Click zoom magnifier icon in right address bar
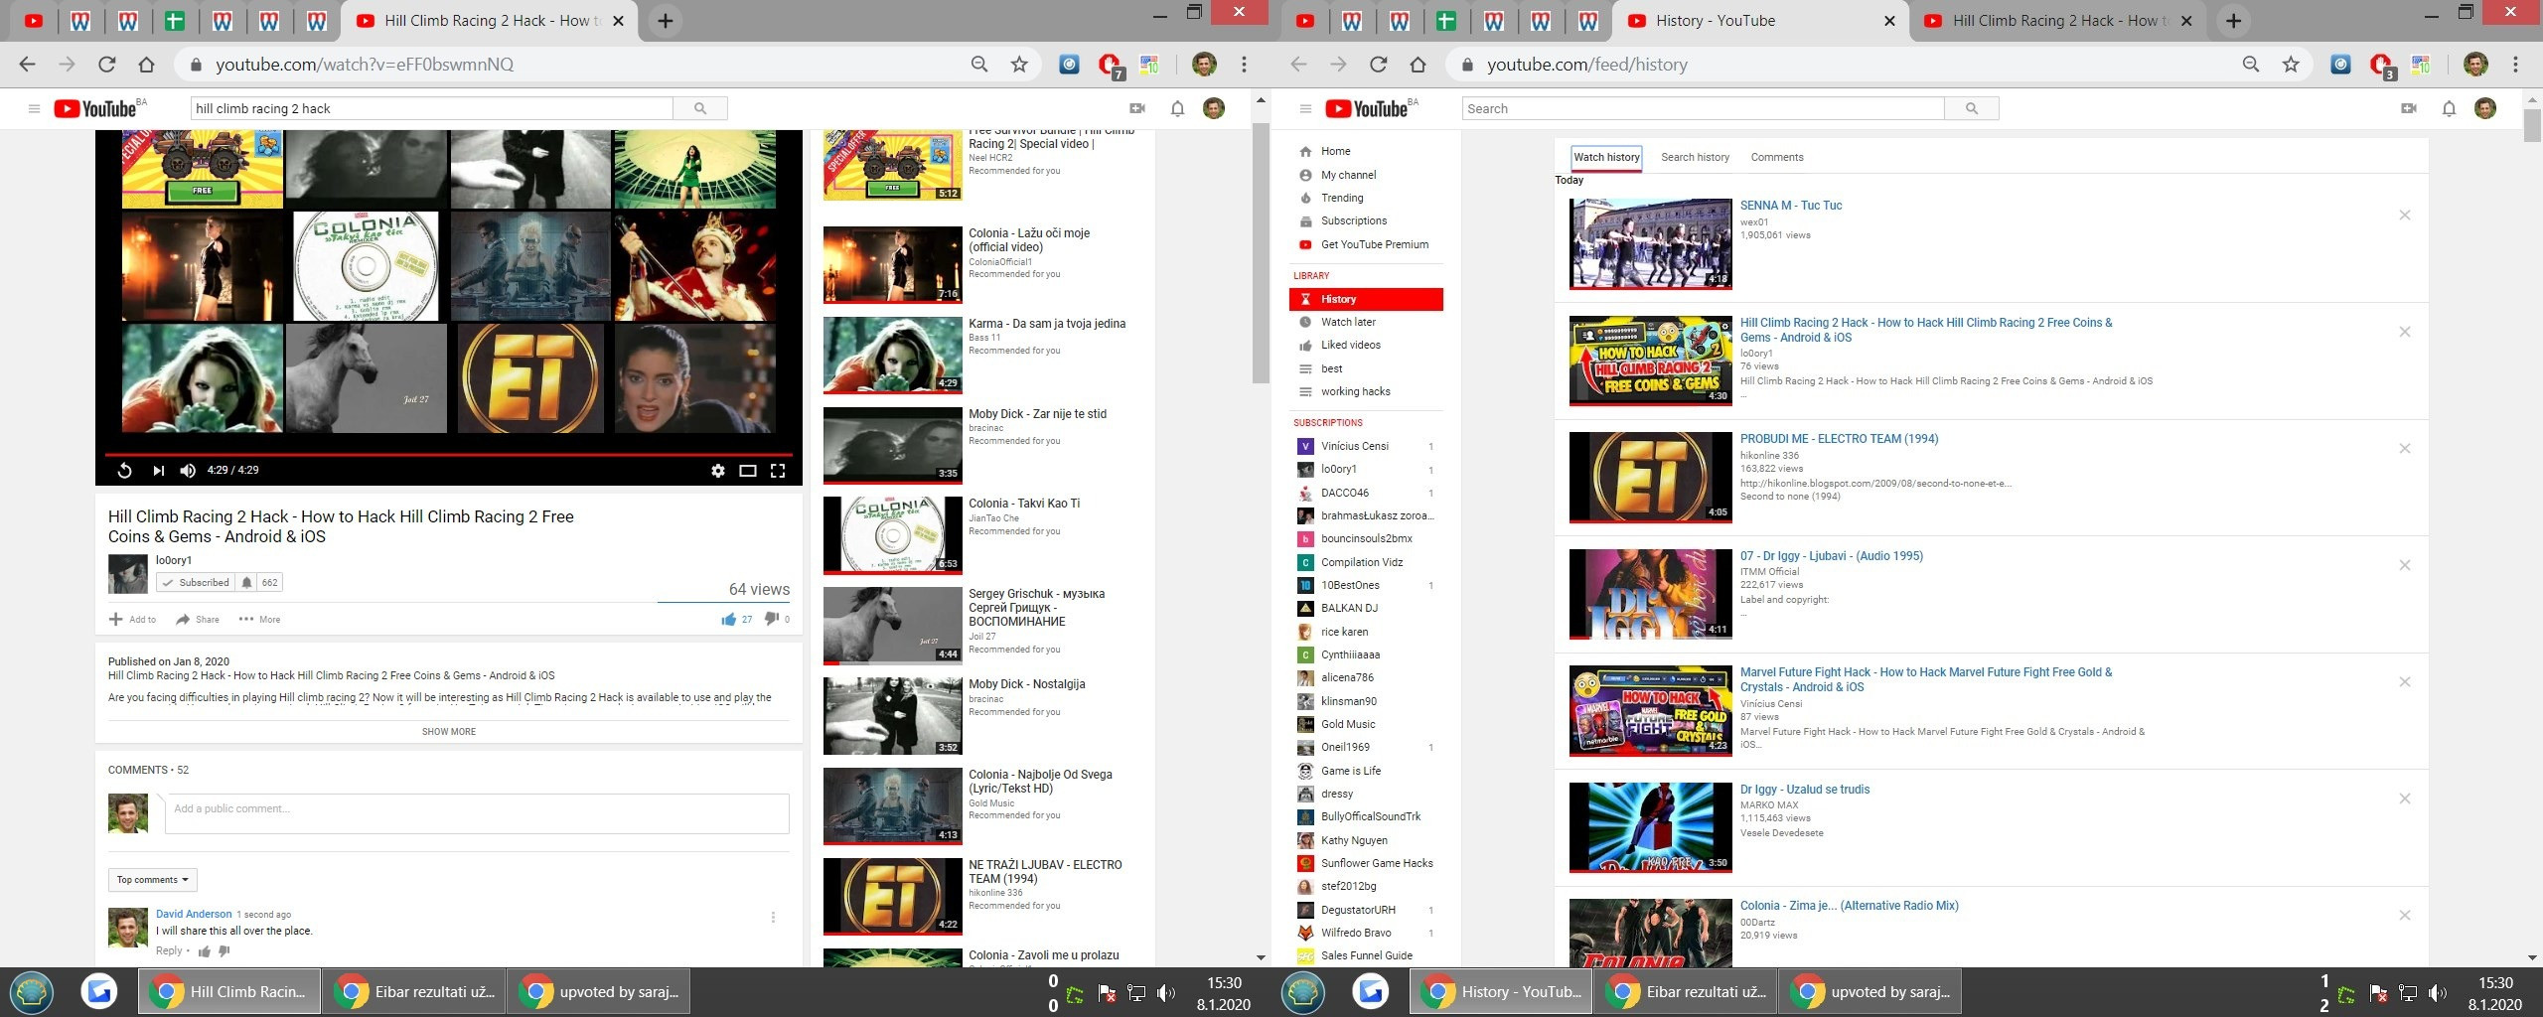 tap(2251, 65)
